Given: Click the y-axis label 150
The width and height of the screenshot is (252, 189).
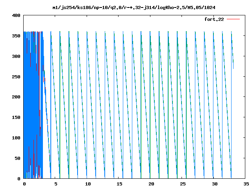Looking at the screenshot, I should [16, 117].
